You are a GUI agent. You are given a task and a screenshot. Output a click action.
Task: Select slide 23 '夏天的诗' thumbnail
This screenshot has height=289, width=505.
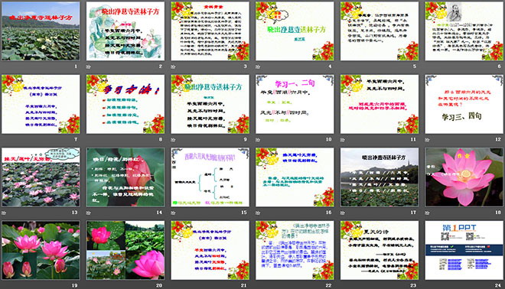(x=380, y=250)
